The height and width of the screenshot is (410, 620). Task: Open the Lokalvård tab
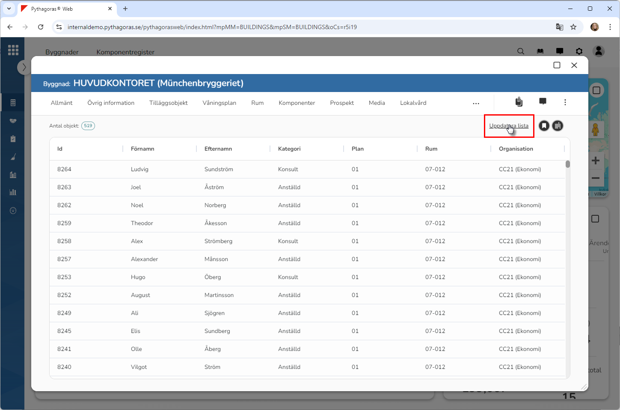[413, 103]
